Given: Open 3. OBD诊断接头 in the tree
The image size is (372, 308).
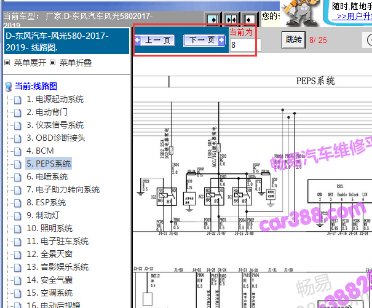Looking at the screenshot, I should [56, 138].
